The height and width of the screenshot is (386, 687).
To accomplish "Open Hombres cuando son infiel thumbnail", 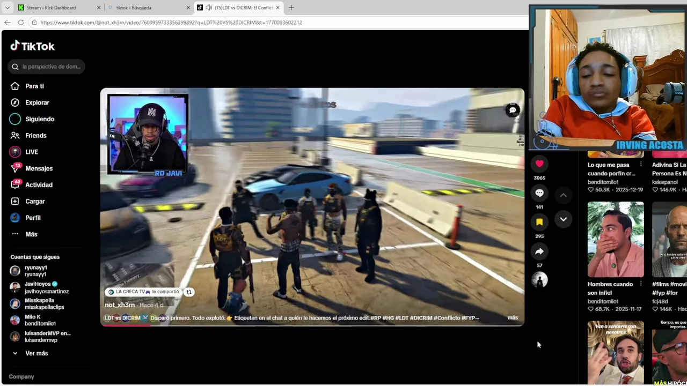I will (616, 239).
